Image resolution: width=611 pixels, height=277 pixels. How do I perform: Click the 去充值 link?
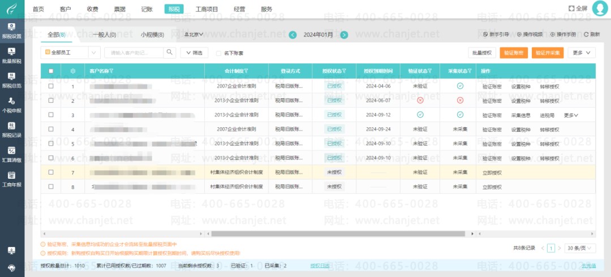pyautogui.click(x=589, y=266)
